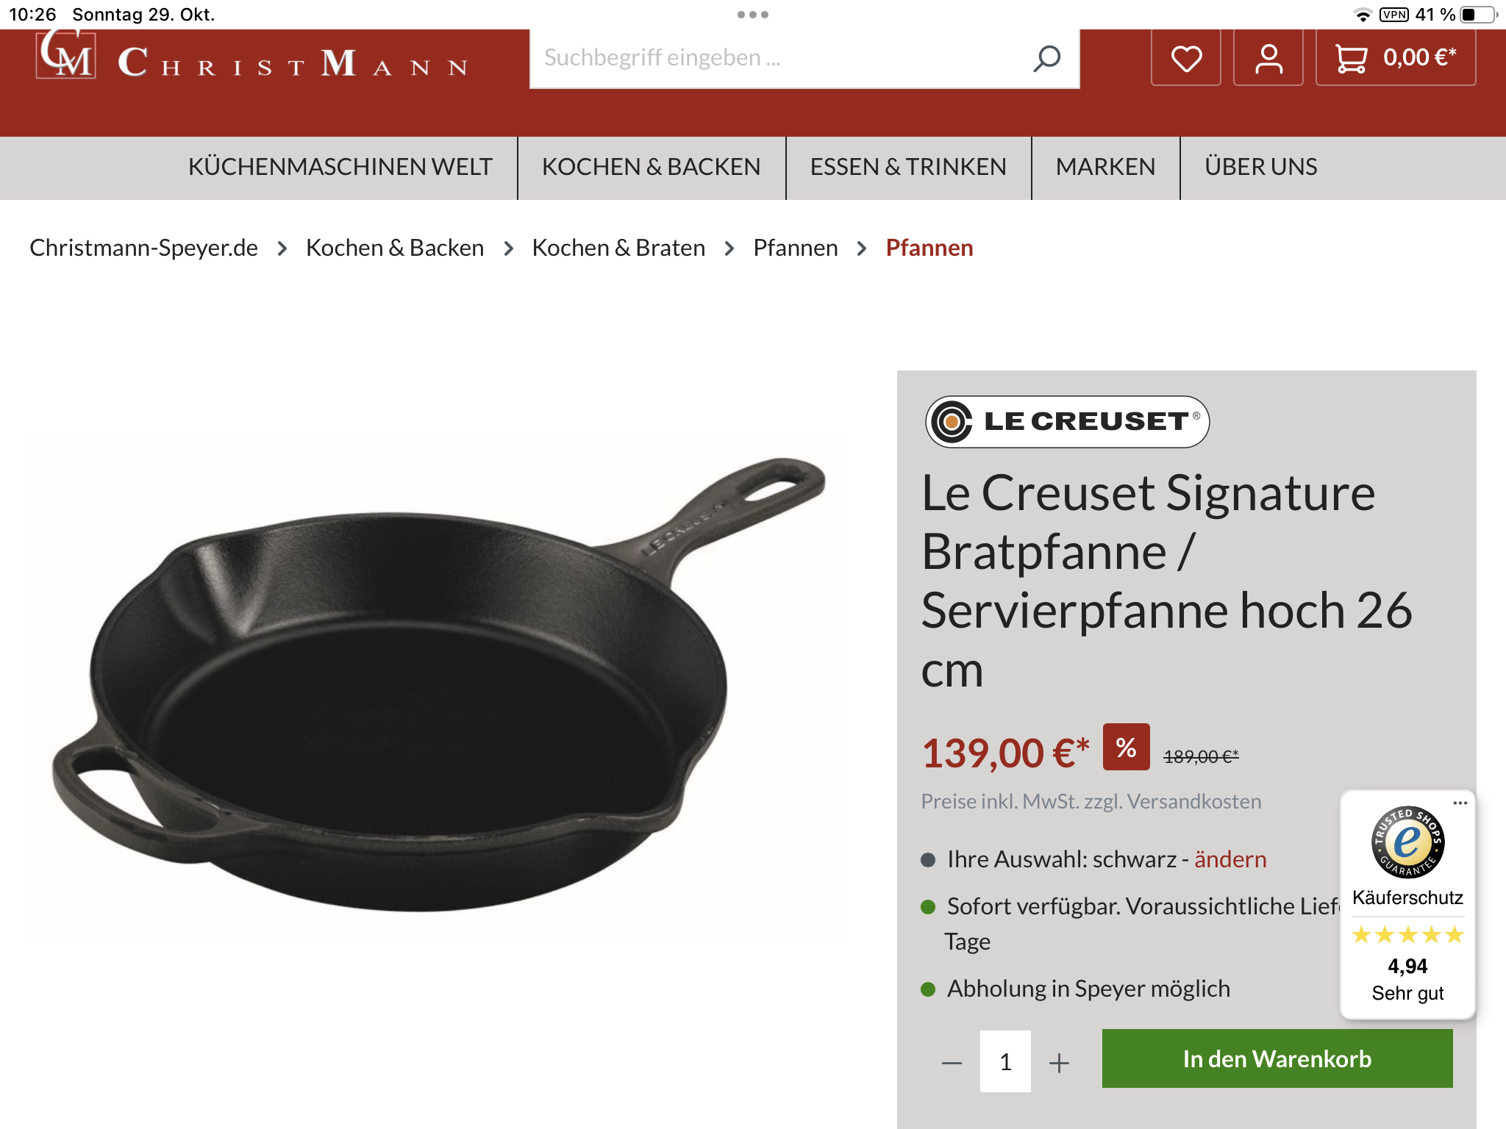Open the wishlist heart icon
The height and width of the screenshot is (1129, 1506).
tap(1185, 58)
